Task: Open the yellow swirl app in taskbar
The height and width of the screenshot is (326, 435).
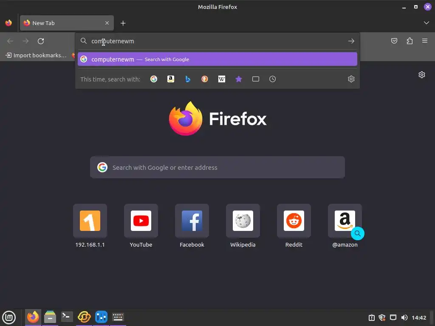Action: tap(84, 317)
